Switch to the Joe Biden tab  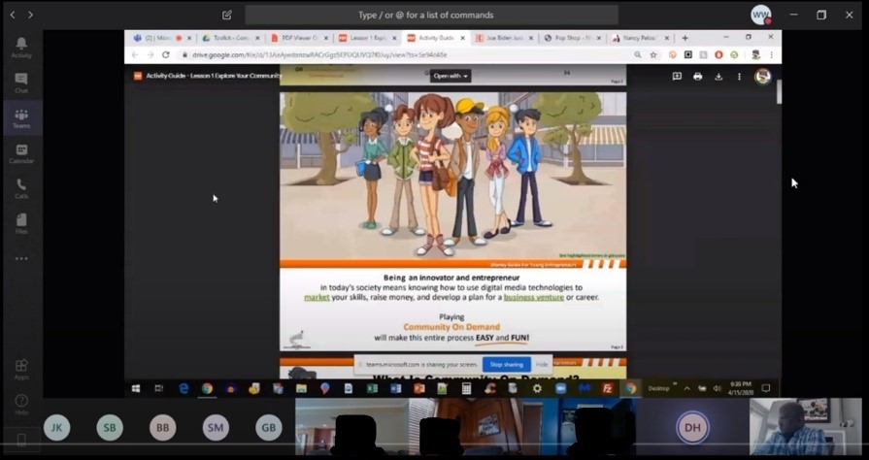[504, 38]
